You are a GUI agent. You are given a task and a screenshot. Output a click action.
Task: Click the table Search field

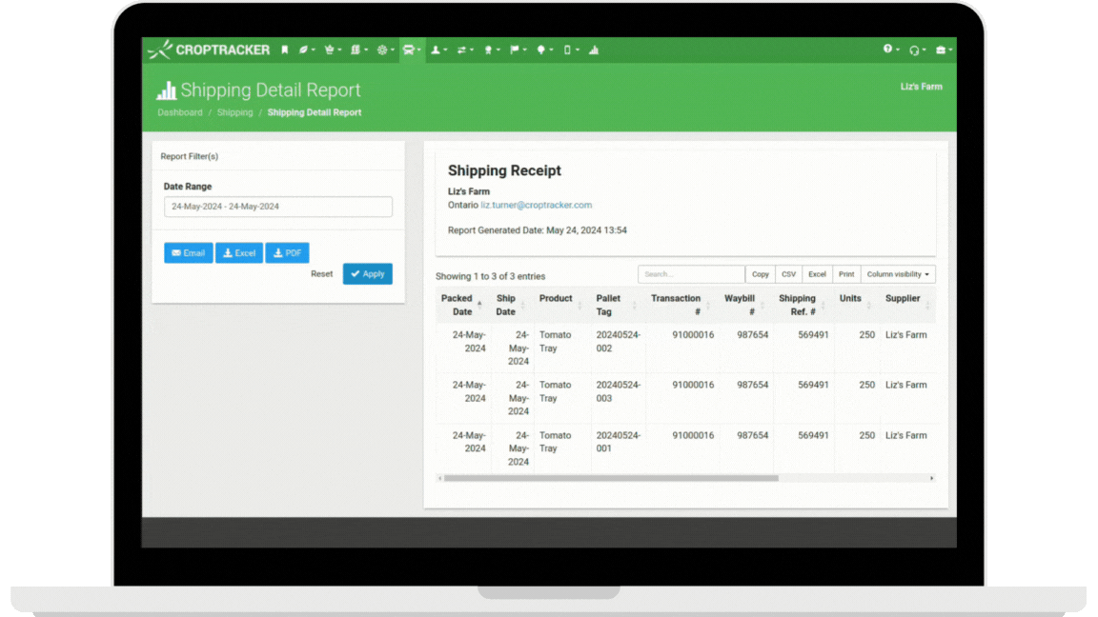tap(691, 274)
